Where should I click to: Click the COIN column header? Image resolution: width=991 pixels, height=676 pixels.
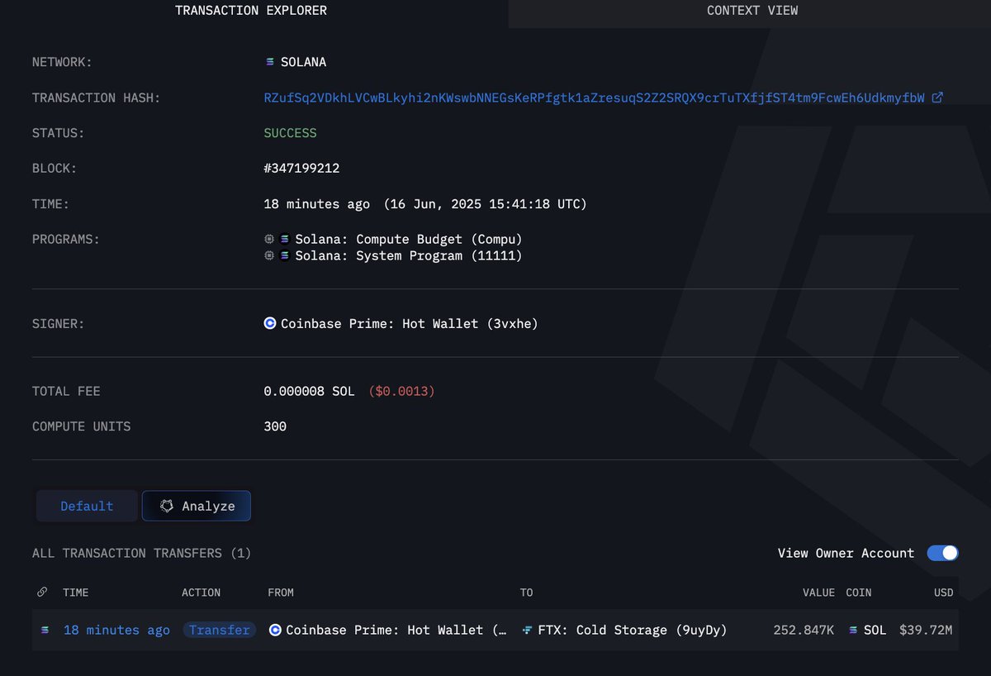[x=859, y=593]
